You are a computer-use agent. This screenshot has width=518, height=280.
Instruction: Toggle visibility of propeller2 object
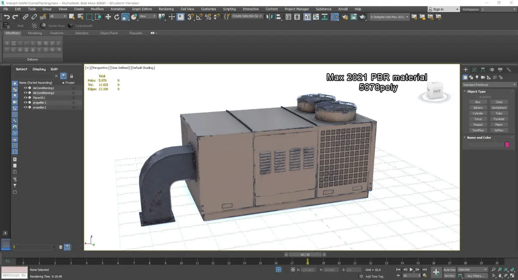click(x=25, y=107)
